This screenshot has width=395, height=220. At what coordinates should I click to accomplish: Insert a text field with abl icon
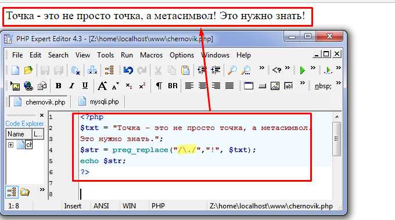(x=289, y=86)
